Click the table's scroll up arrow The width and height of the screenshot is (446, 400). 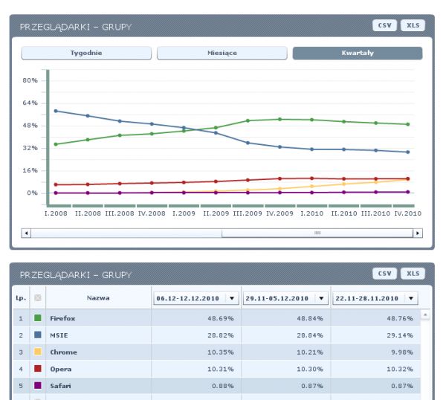[425, 314]
